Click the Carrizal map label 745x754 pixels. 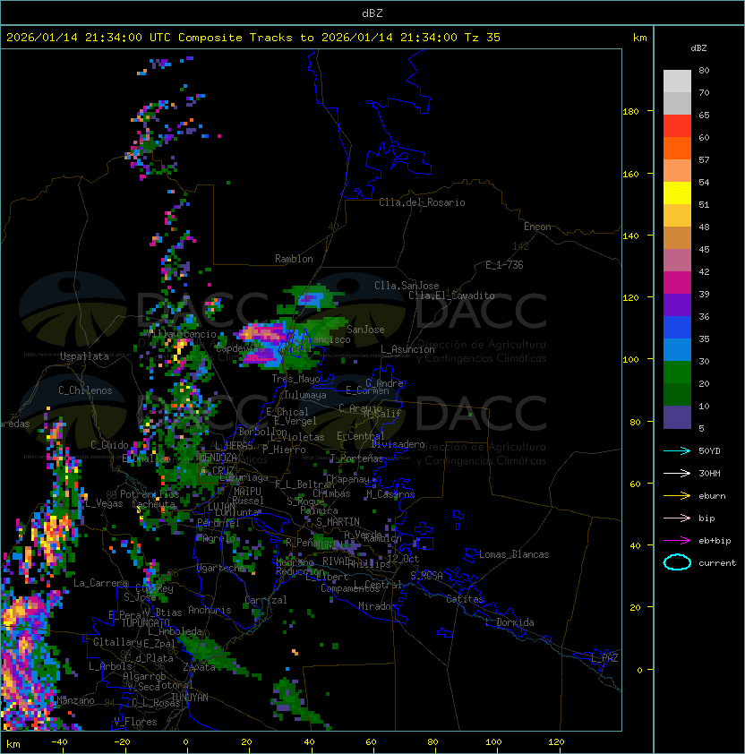click(x=265, y=600)
